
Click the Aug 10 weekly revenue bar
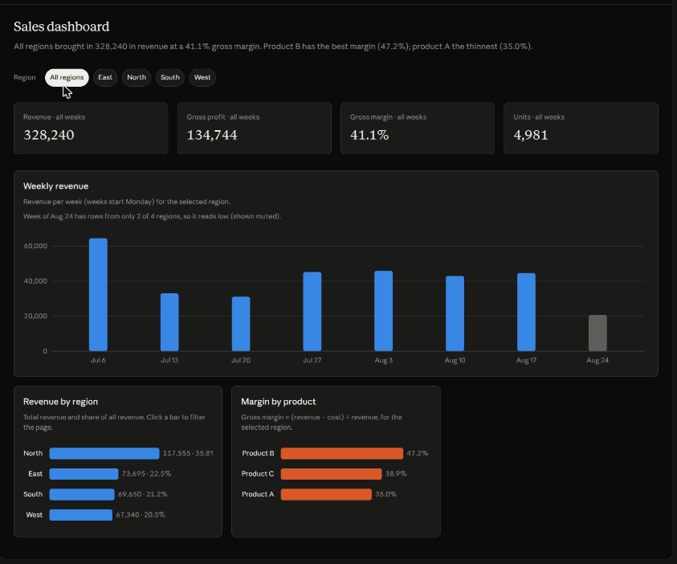[455, 313]
